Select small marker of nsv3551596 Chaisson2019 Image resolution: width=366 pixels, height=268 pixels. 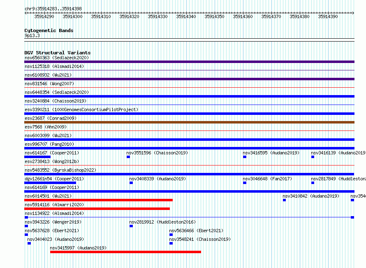click(x=128, y=157)
